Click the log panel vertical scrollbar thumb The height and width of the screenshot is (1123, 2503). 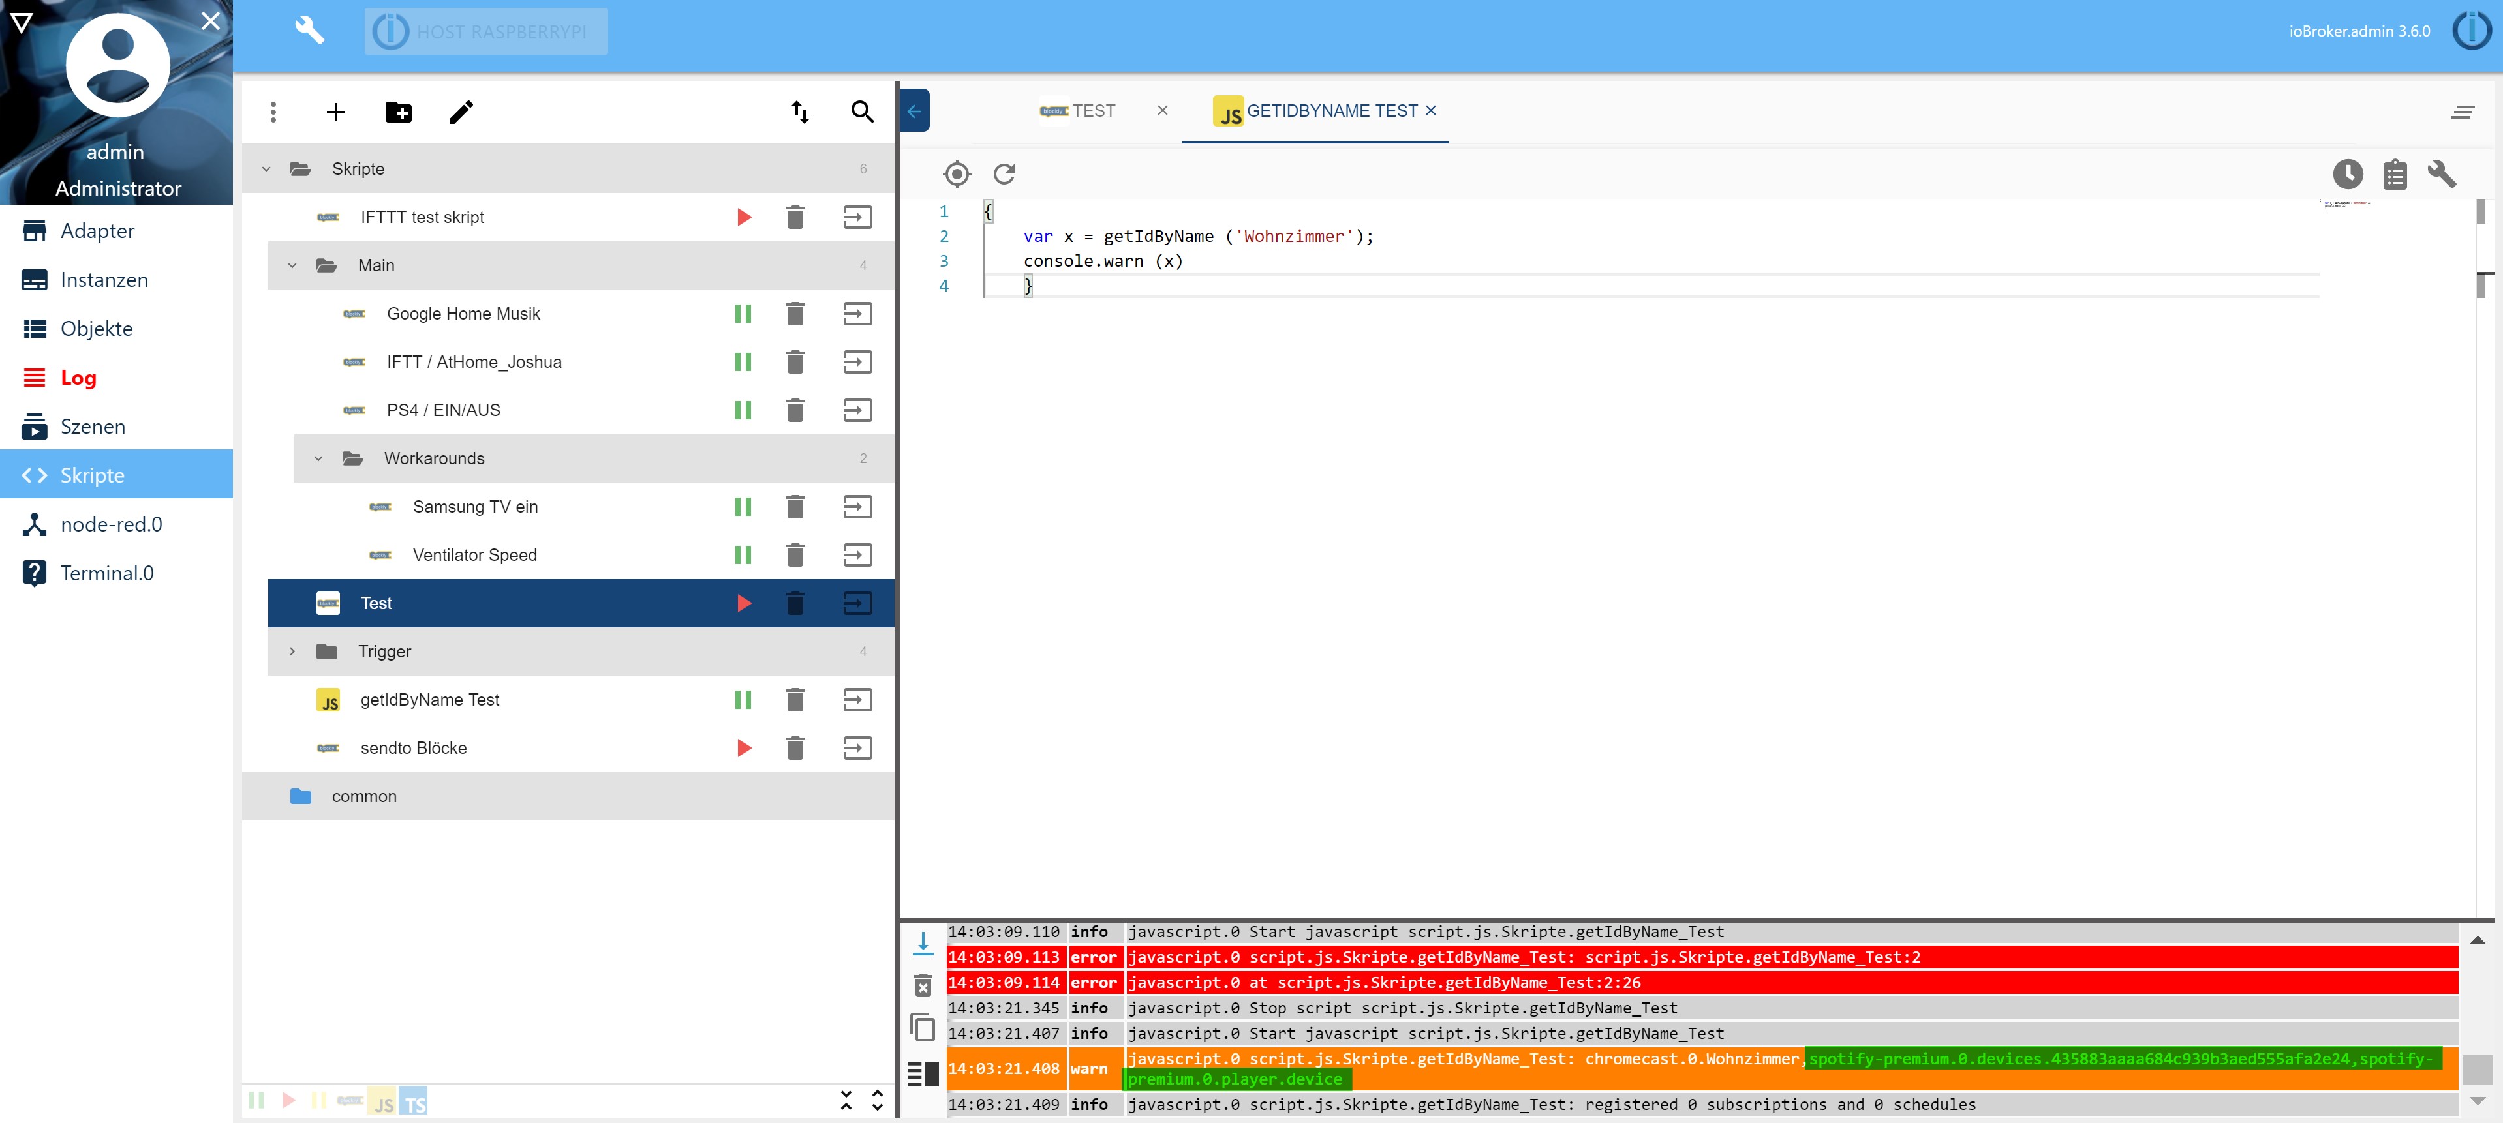(2477, 1070)
